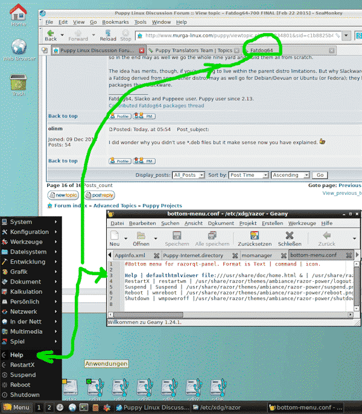Click the Contributed Fatdog64 packages thread link
This screenshot has height=414, width=362.
[x=156, y=106]
